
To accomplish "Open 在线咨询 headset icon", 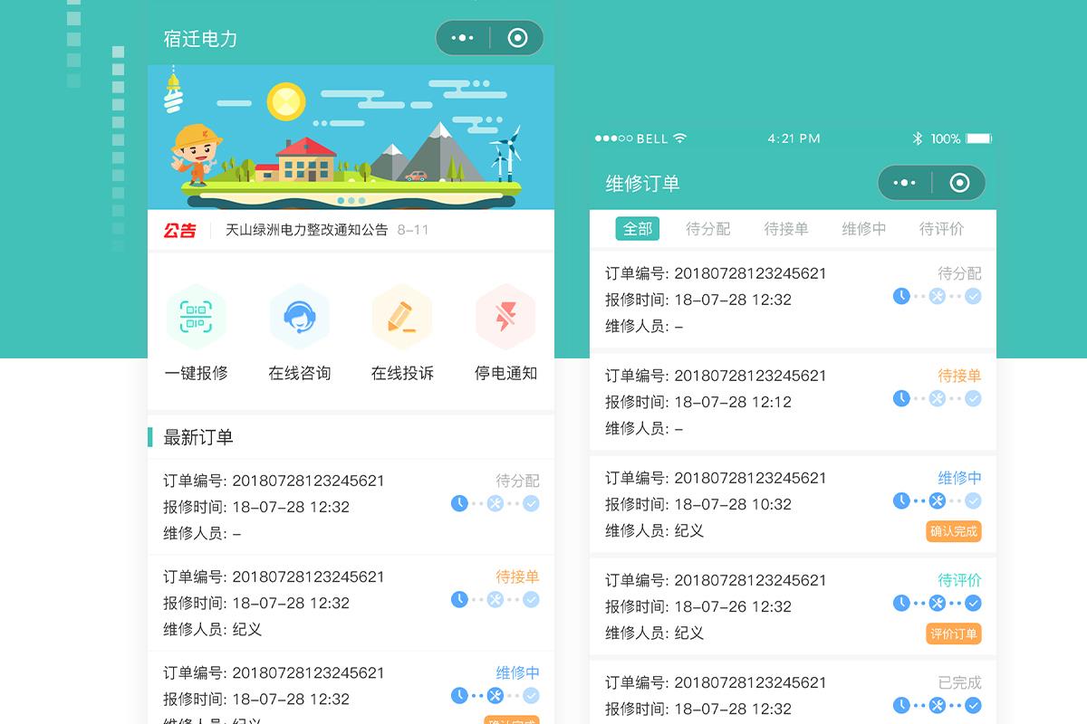I will point(300,317).
